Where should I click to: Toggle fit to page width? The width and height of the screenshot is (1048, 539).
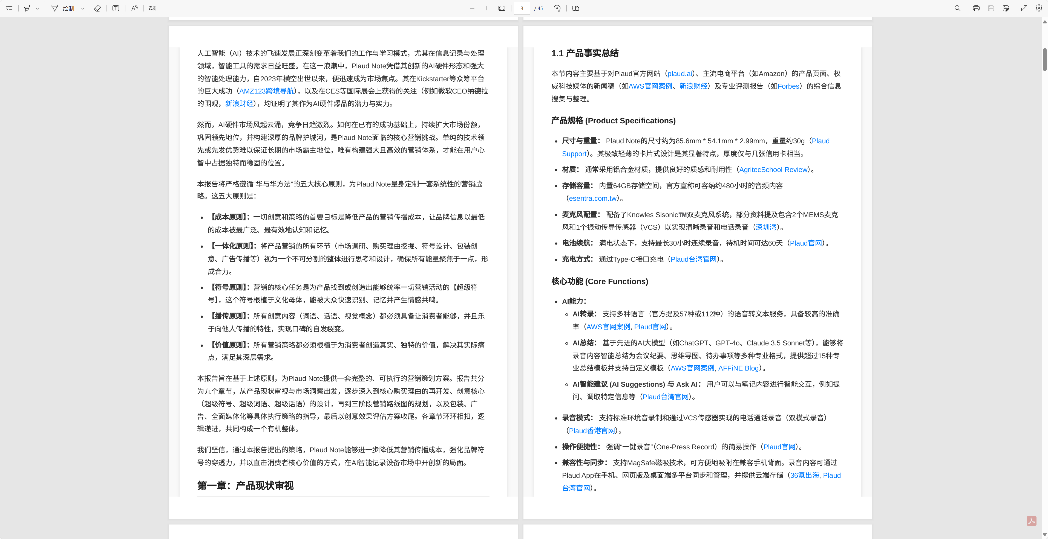pyautogui.click(x=502, y=8)
